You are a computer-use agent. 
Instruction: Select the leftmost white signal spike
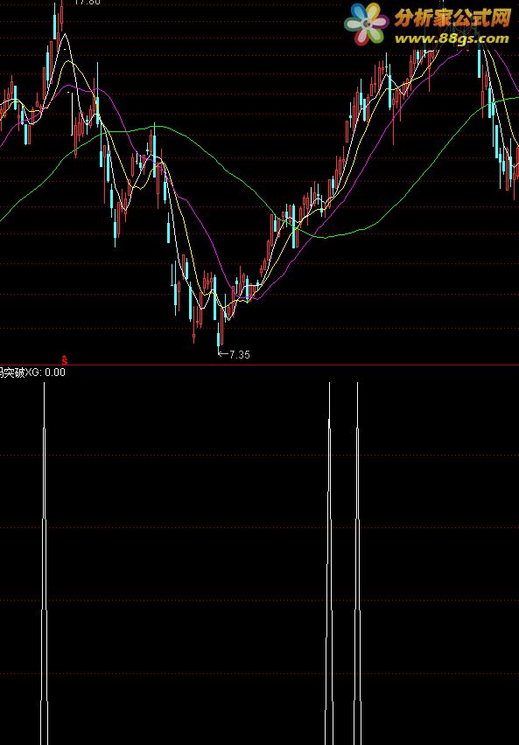point(45,563)
